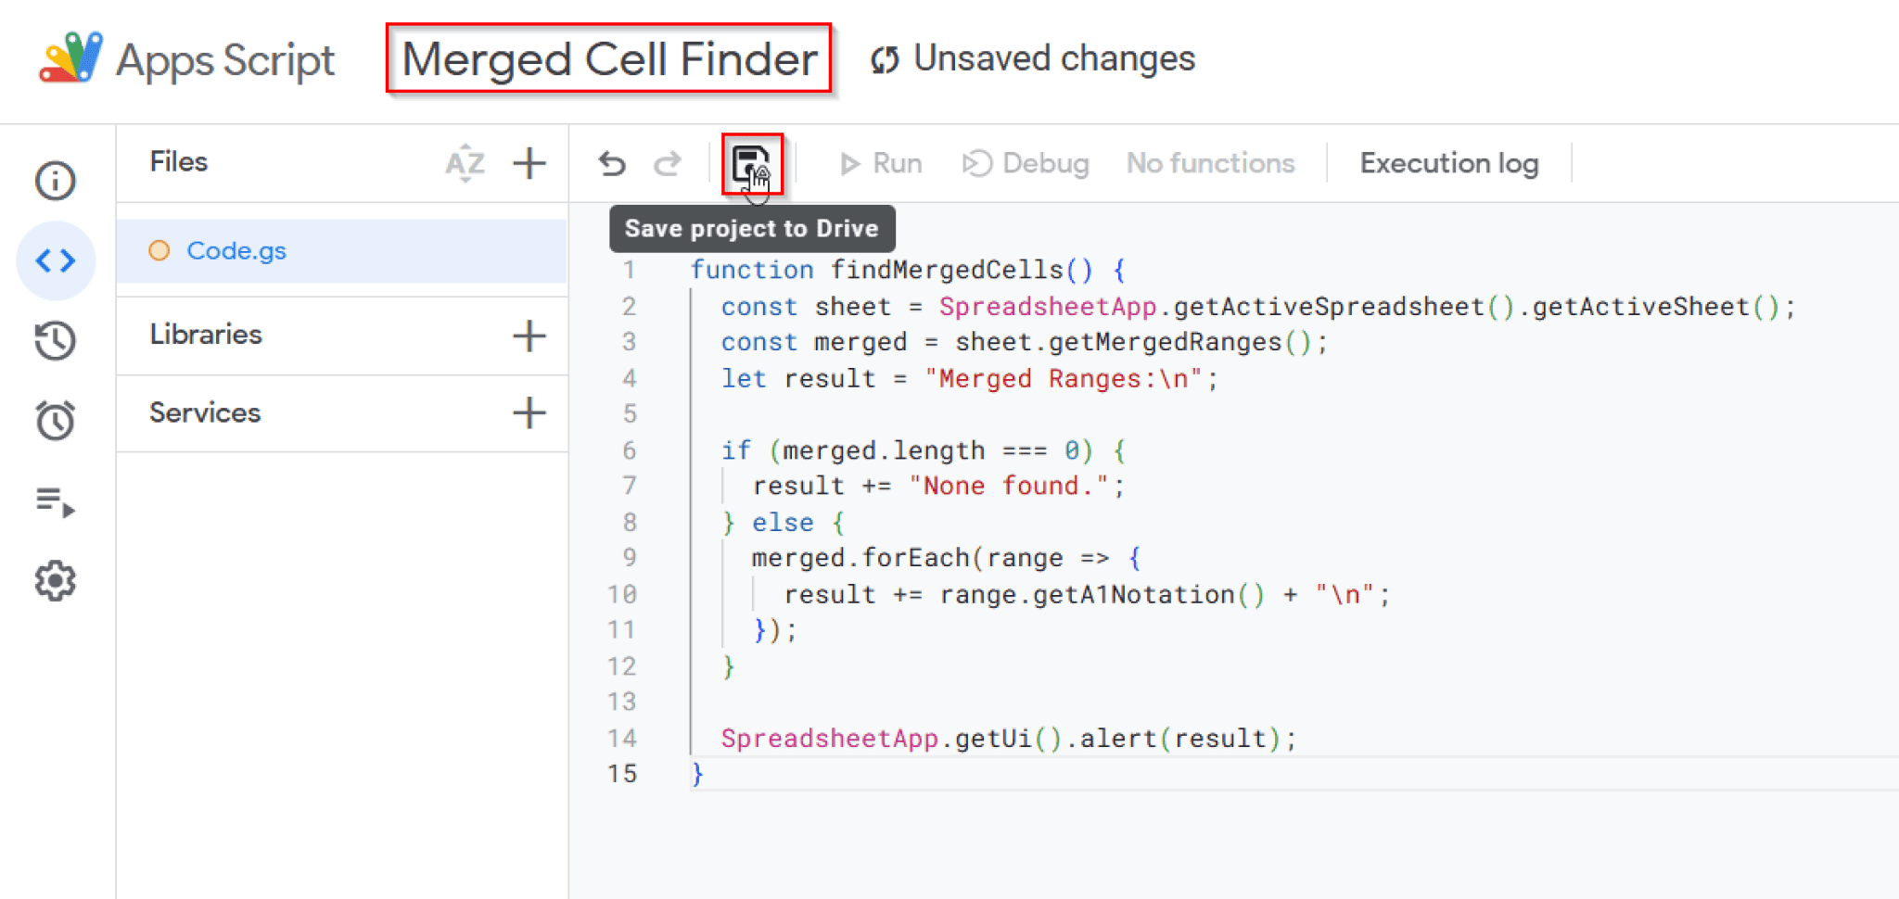Save project to Drive

coord(751,162)
